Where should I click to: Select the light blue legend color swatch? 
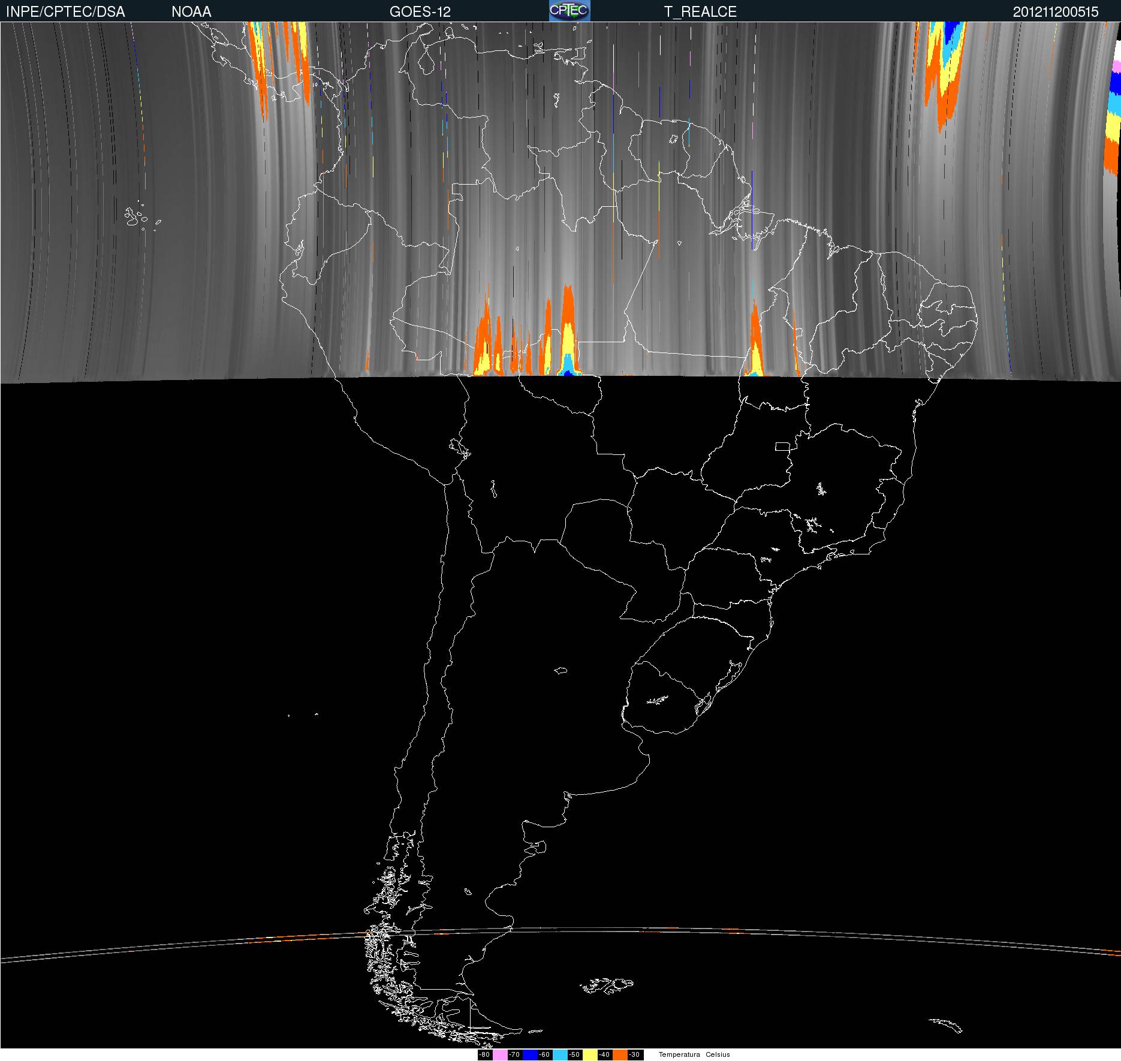pos(560,1055)
